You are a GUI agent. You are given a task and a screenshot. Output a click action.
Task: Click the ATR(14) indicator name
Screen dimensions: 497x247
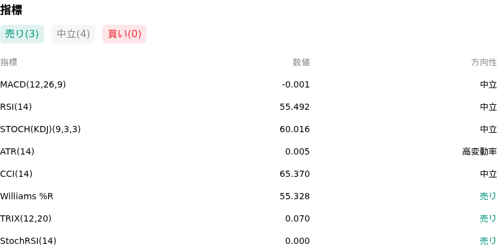pos(17,151)
